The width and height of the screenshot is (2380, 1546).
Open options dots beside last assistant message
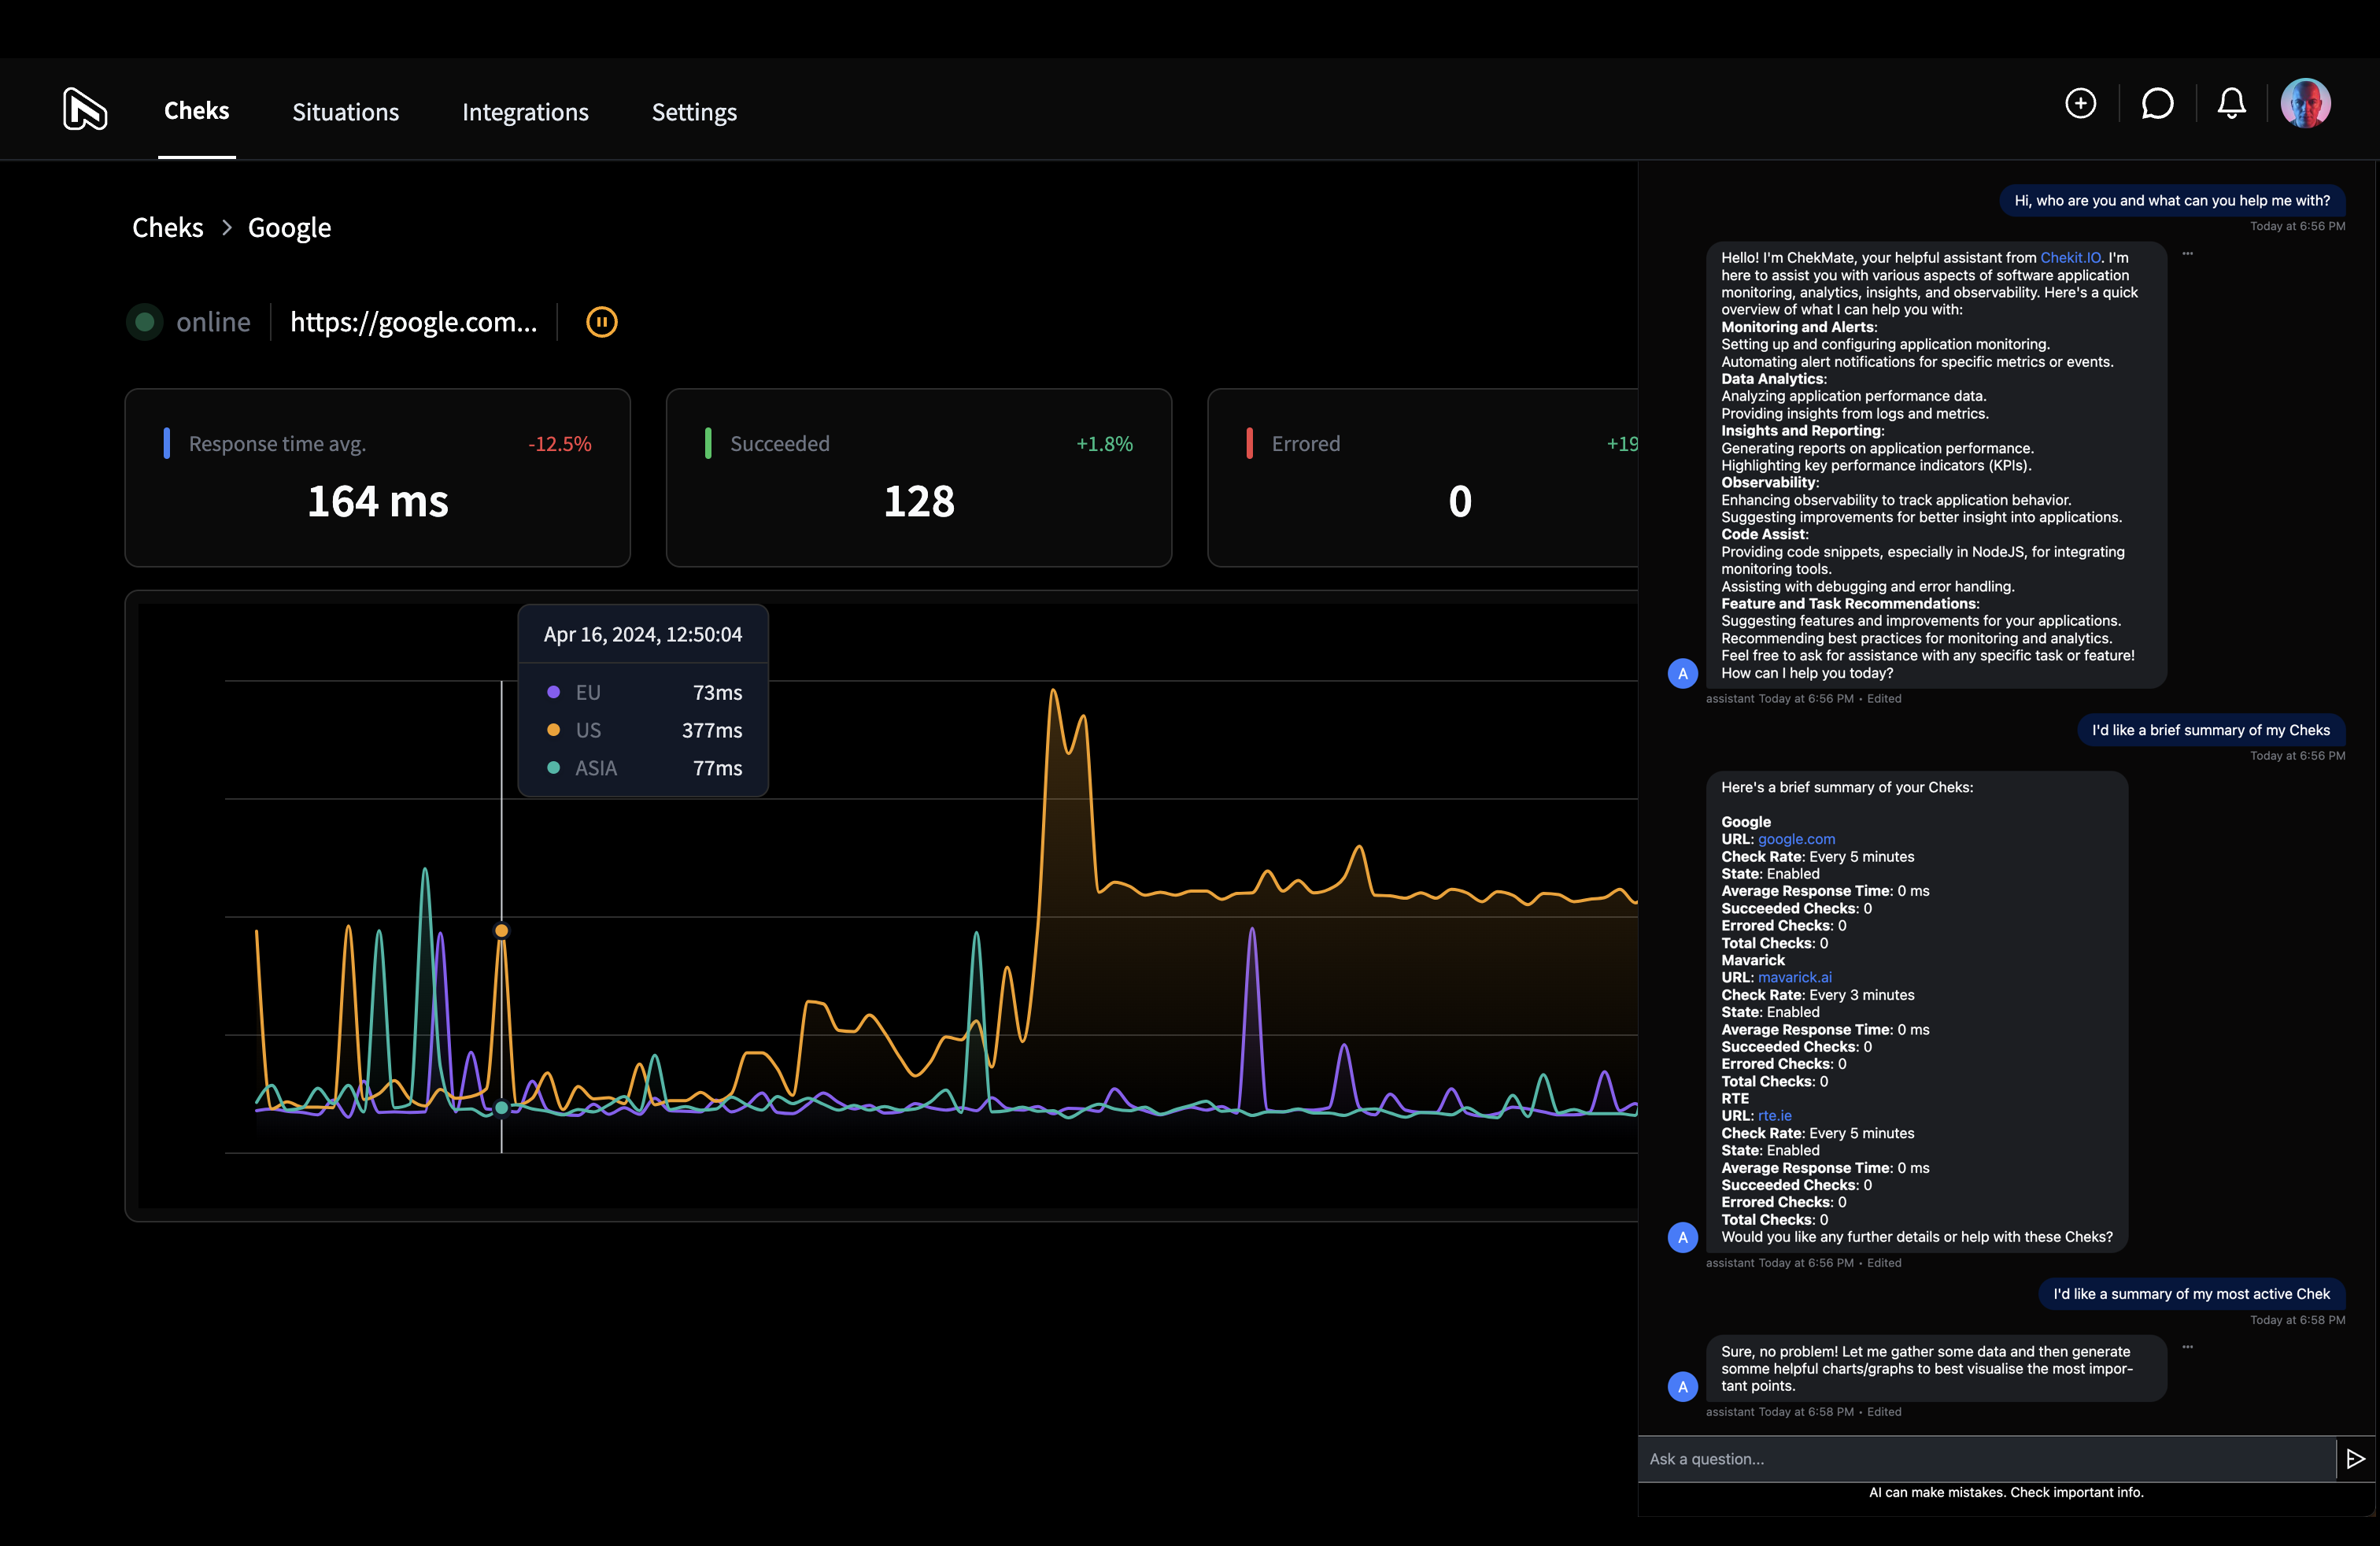coord(2187,1347)
